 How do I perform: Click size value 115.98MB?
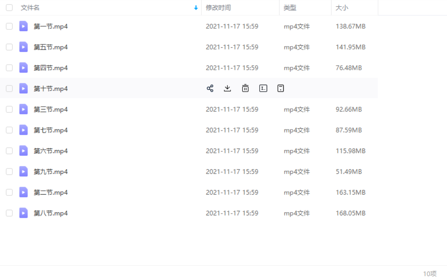pyautogui.click(x=351, y=151)
